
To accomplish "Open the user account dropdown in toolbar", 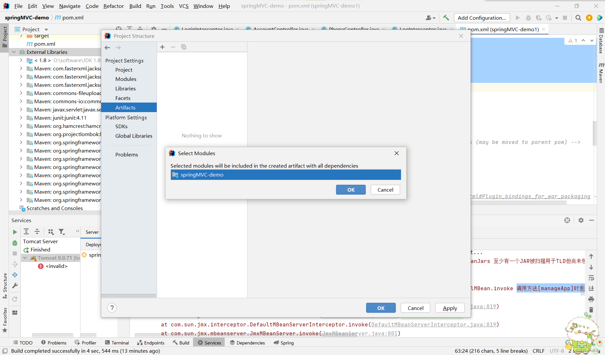I will pos(430,18).
